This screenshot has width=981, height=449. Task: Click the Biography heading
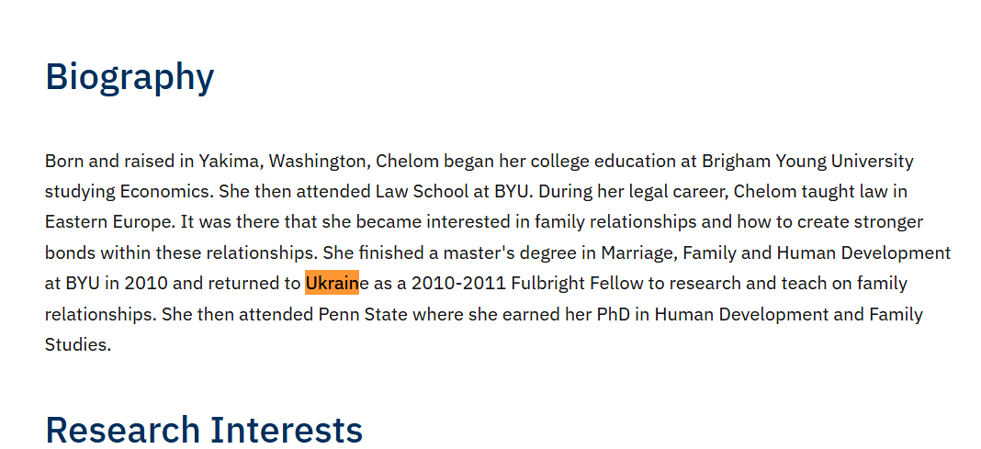click(x=130, y=77)
